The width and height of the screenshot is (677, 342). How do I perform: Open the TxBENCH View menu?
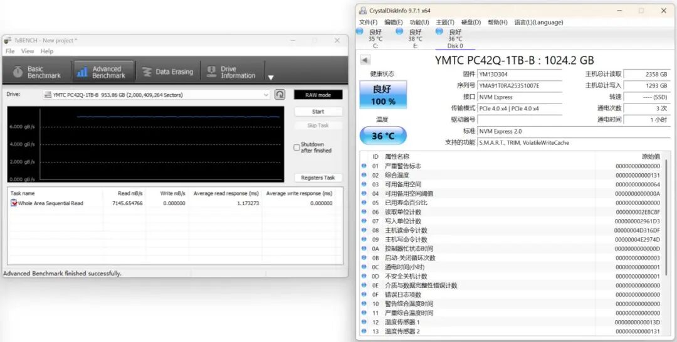click(28, 51)
